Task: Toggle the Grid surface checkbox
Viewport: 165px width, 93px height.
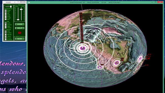Action: pos(6,31)
